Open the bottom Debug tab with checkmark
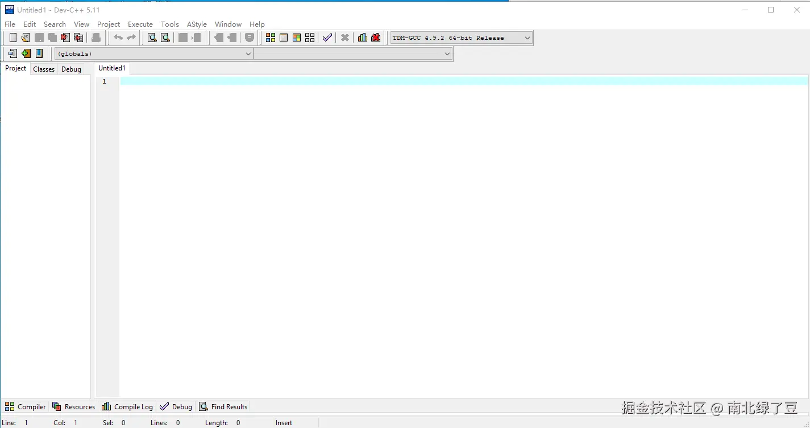Screen dimensions: 810x428 click(x=176, y=406)
